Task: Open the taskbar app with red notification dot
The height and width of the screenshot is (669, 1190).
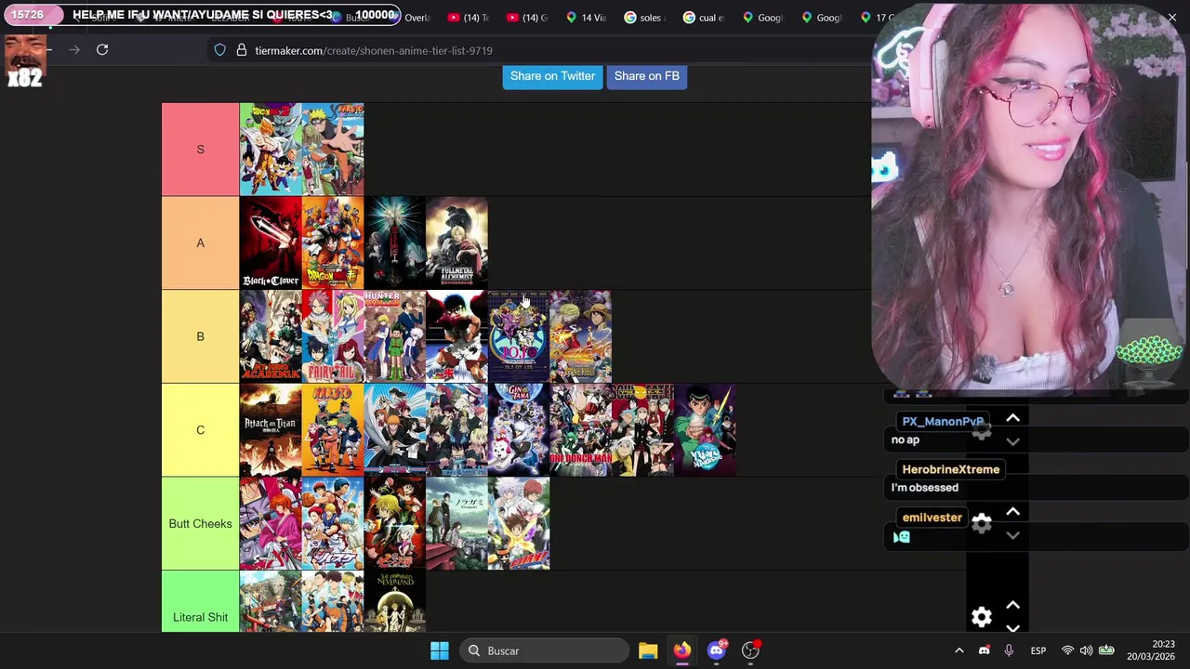Action: tap(751, 650)
